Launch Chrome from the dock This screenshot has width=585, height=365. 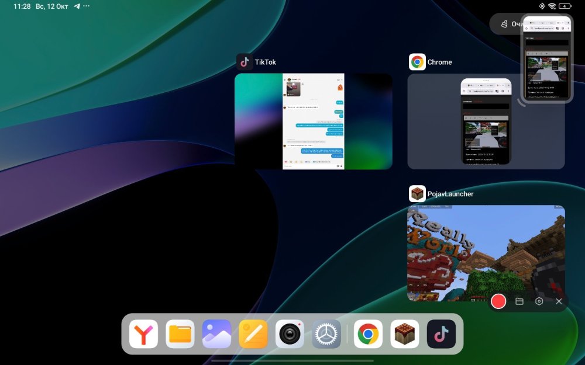tap(368, 333)
